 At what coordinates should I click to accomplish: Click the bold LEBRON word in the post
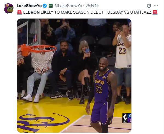31,12
